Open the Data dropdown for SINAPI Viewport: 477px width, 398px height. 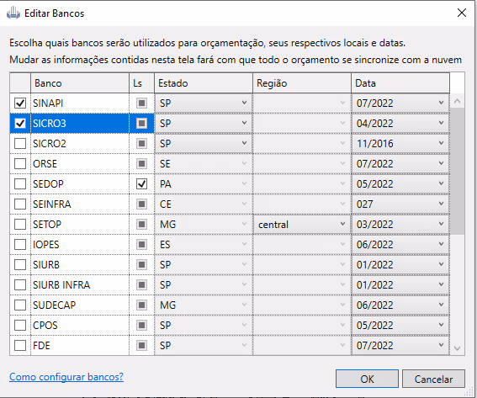tap(400, 103)
